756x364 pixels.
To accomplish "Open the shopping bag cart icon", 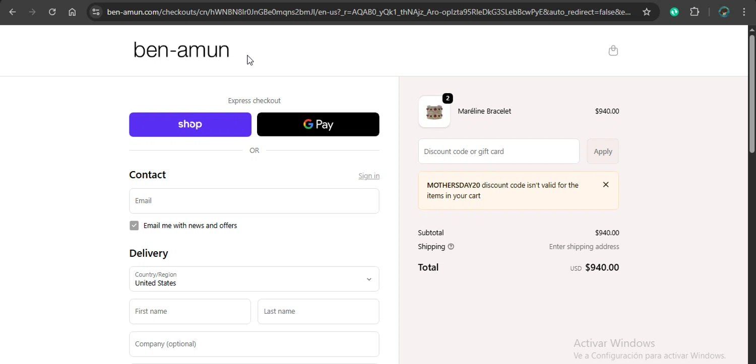I will pos(613,50).
